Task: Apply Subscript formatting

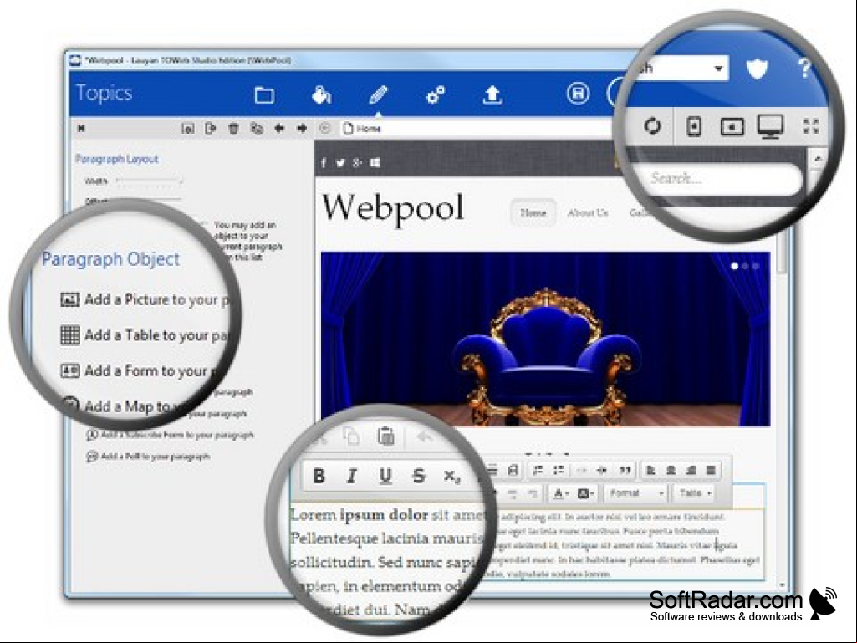Action: pyautogui.click(x=452, y=477)
